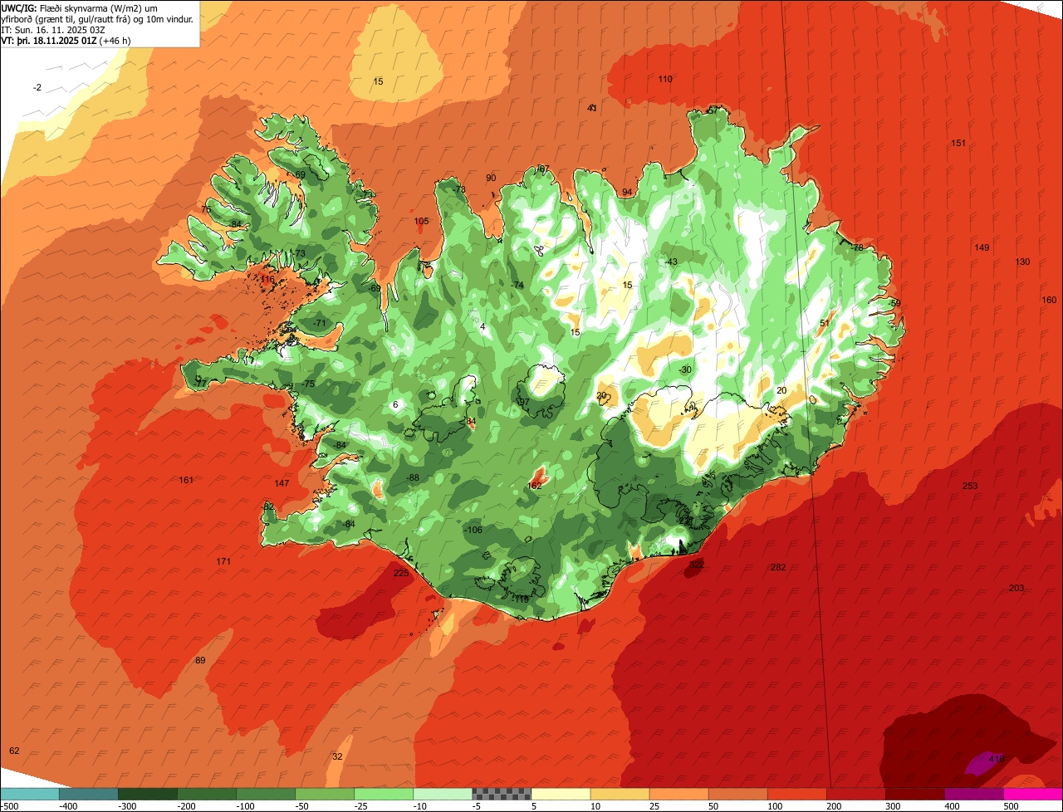Select the yellow-orange swatch labeled 10
1063x812 pixels.
(x=620, y=794)
